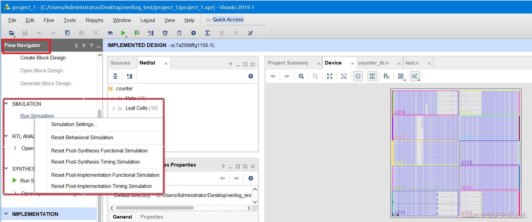
Task: Click Run Simulation link
Action: (37, 116)
